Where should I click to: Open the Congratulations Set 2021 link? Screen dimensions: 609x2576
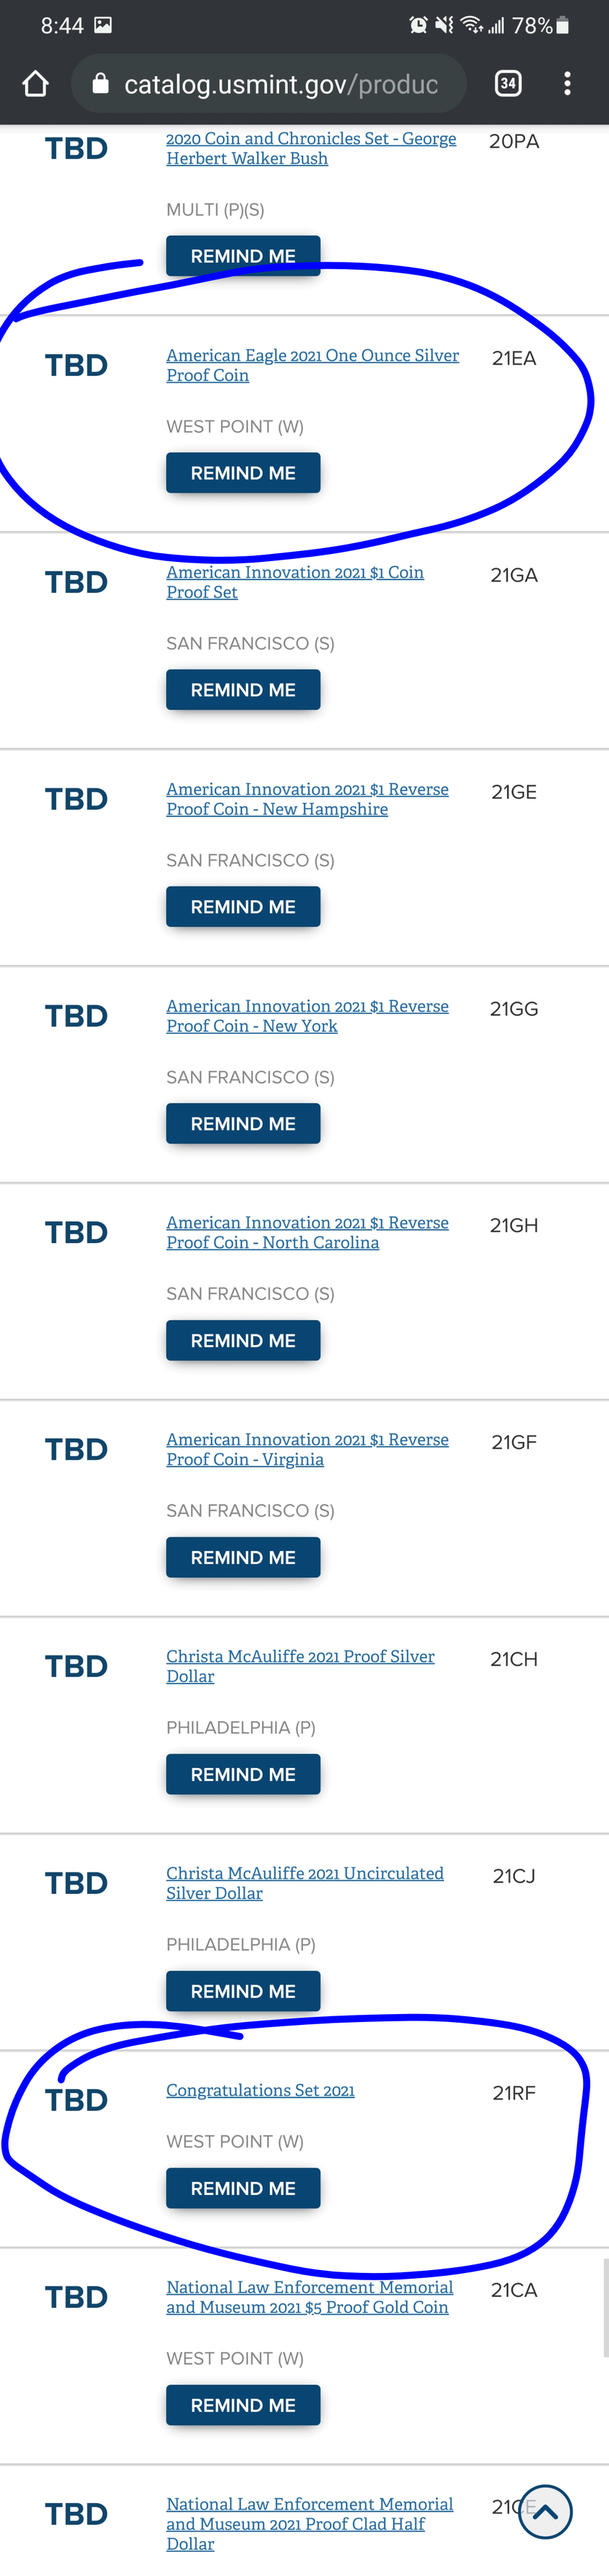pos(260,2090)
